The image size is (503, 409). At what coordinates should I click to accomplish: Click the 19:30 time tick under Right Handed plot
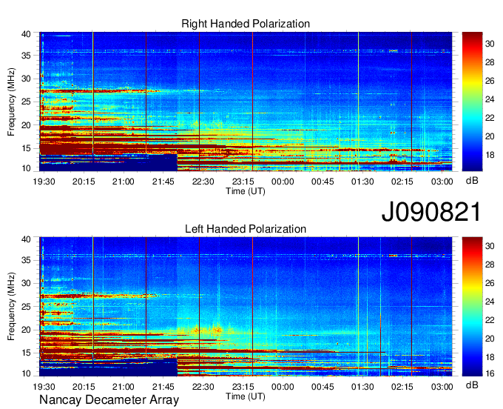click(44, 182)
